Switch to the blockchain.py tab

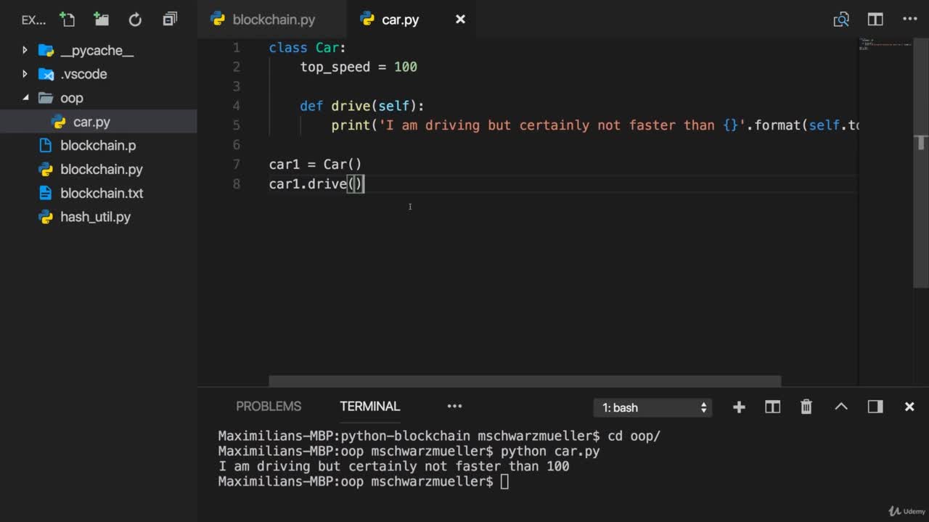(273, 20)
